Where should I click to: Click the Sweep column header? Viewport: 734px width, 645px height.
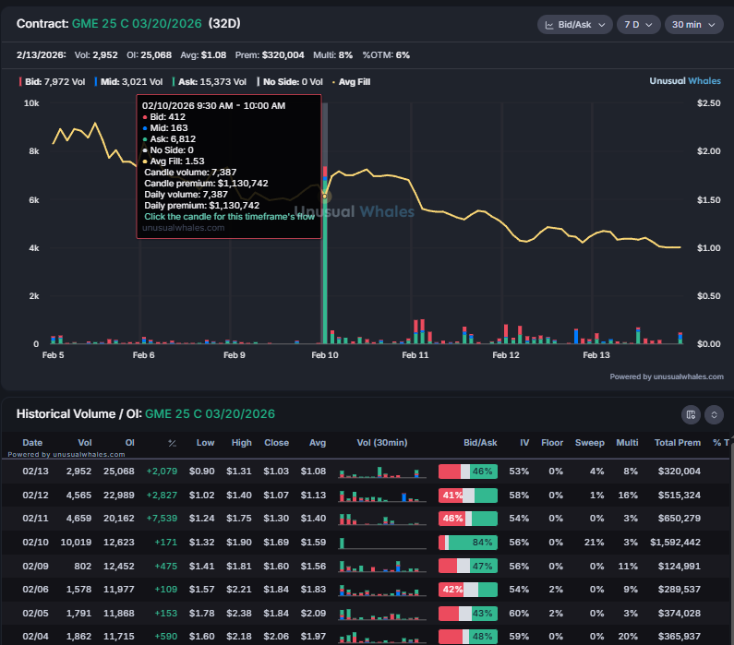click(589, 443)
